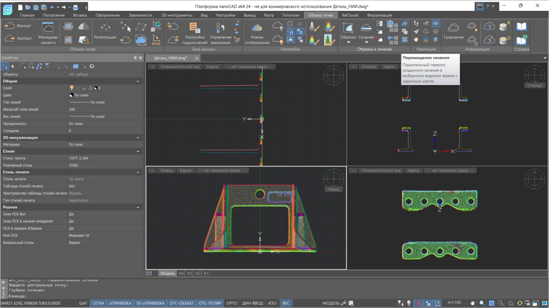Switch to the 3D-инструменты ribbon tab
The width and height of the screenshot is (549, 308).
pyautogui.click(x=176, y=15)
